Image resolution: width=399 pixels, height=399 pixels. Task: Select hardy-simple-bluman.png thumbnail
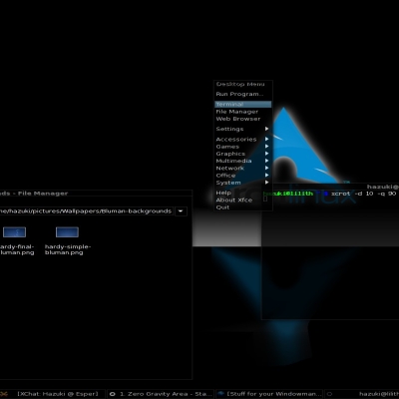tap(67, 232)
